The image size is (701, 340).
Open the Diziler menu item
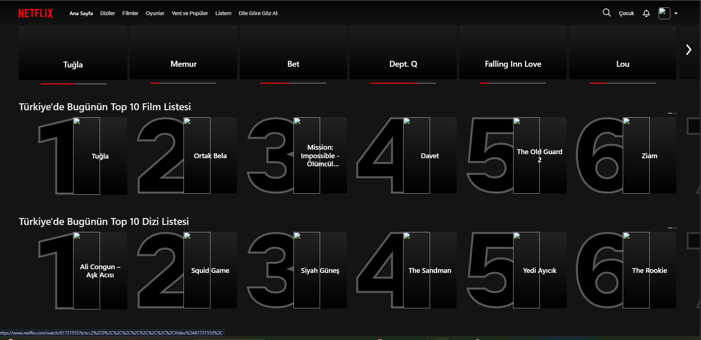click(107, 13)
